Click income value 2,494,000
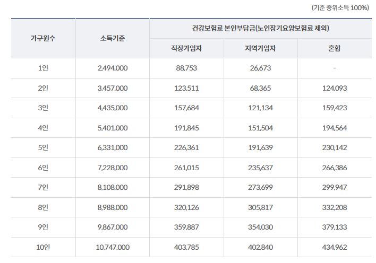Screen dimensions: 376x263 click(x=113, y=68)
